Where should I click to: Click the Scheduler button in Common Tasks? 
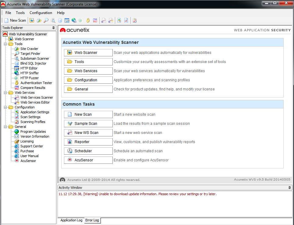(x=88, y=151)
